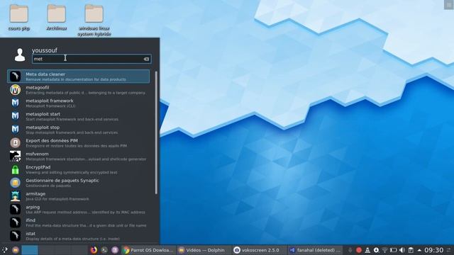Clear the search field text

point(146,59)
